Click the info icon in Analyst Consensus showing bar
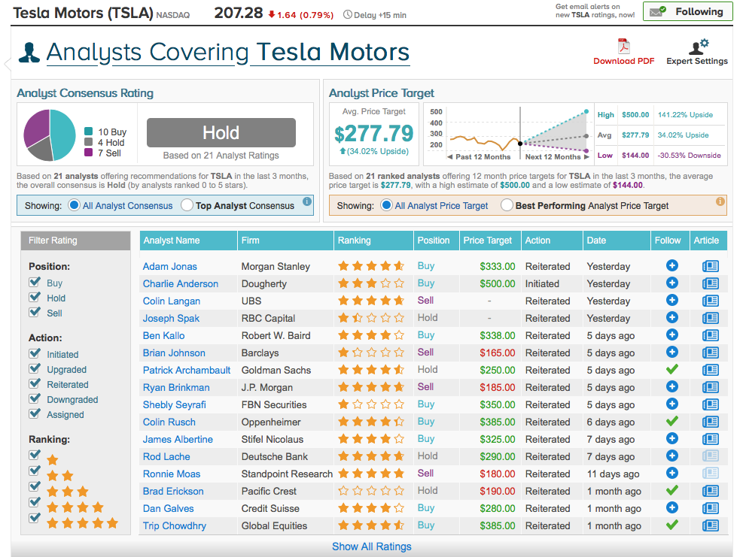 pos(307,201)
